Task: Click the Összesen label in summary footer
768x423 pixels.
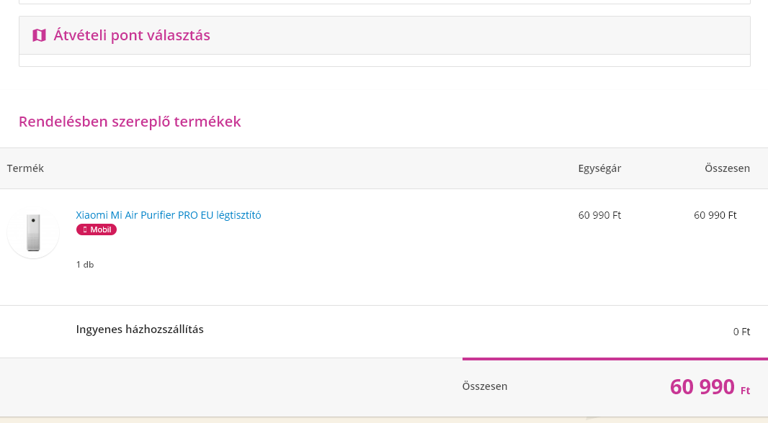Action: (x=484, y=386)
